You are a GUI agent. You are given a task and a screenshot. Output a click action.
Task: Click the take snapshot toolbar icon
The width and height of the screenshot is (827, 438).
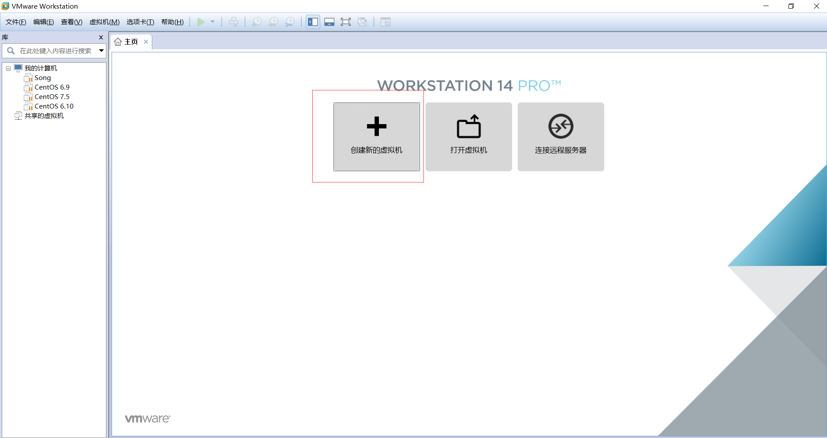tap(257, 22)
